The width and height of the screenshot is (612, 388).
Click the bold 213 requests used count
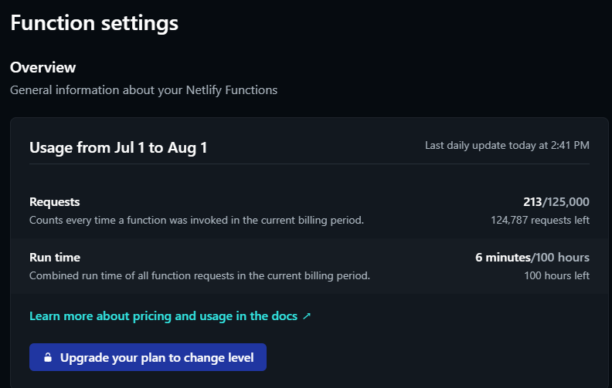(532, 202)
